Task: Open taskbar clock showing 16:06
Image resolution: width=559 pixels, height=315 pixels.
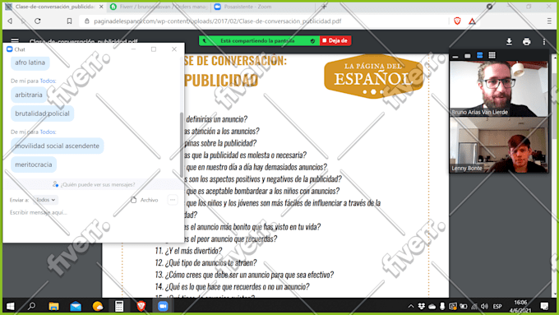Action: point(520,306)
